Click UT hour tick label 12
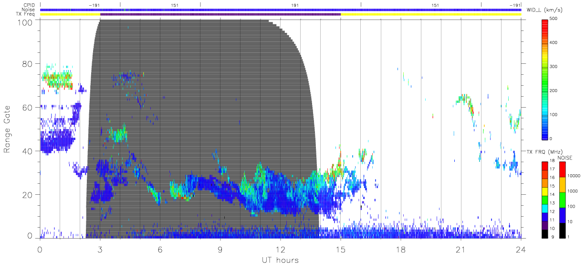Viewport: 586px width, 270px height. [x=281, y=250]
